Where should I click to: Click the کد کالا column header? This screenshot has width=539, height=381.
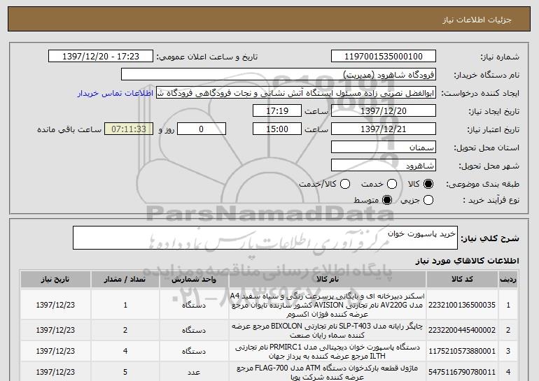tap(477, 280)
